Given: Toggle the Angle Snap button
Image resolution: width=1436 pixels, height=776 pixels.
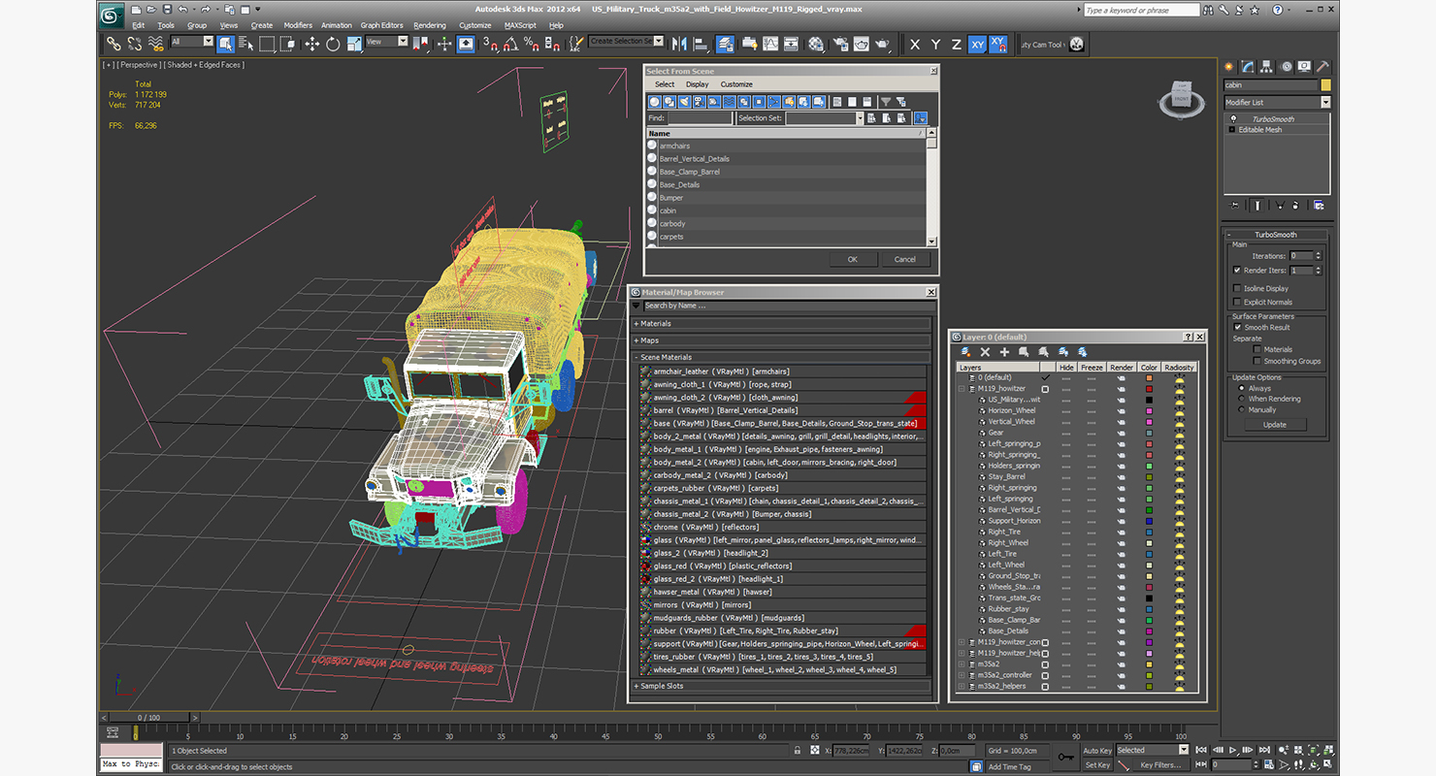Looking at the screenshot, I should pos(511,44).
